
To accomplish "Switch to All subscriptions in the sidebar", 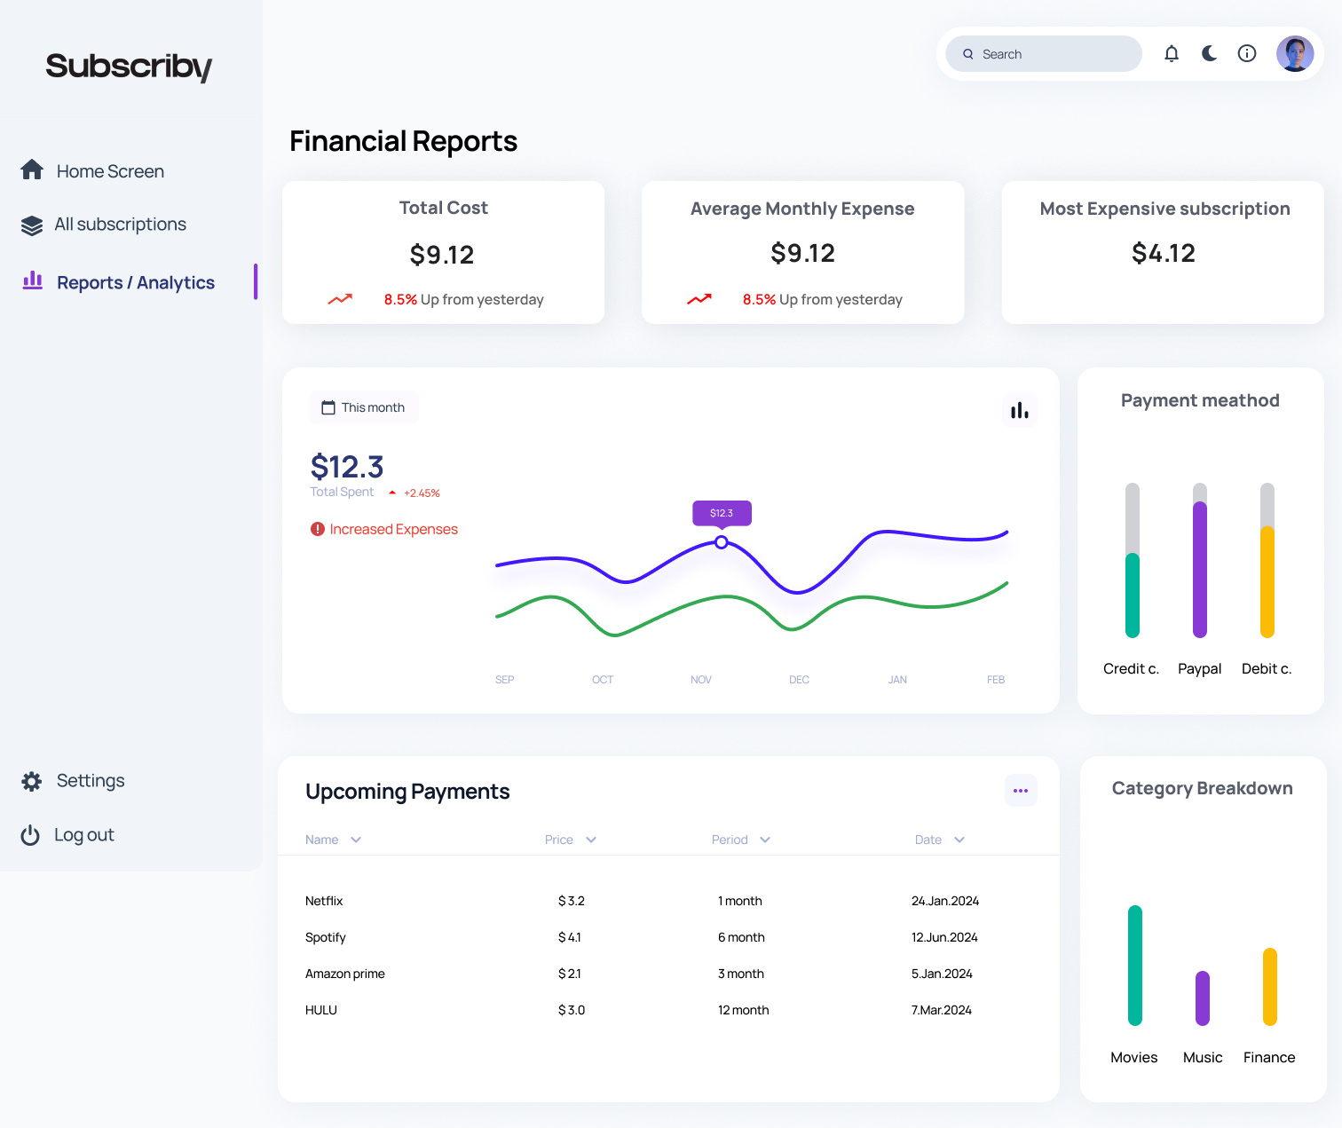I will (x=121, y=225).
